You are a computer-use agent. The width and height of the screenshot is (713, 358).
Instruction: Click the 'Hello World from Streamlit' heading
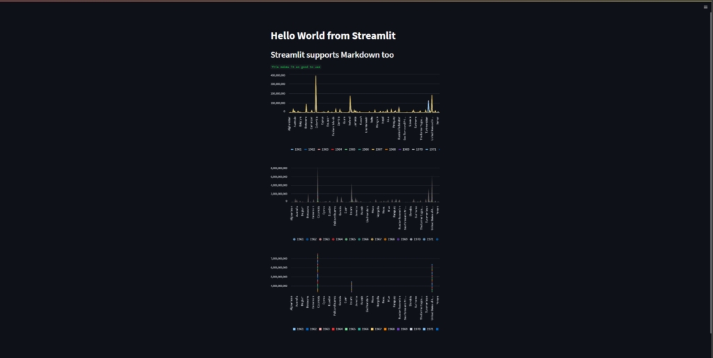click(x=333, y=36)
